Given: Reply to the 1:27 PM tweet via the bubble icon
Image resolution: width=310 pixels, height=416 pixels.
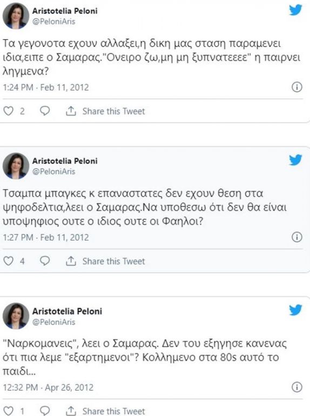Looking at the screenshot, I should coord(45,261).
